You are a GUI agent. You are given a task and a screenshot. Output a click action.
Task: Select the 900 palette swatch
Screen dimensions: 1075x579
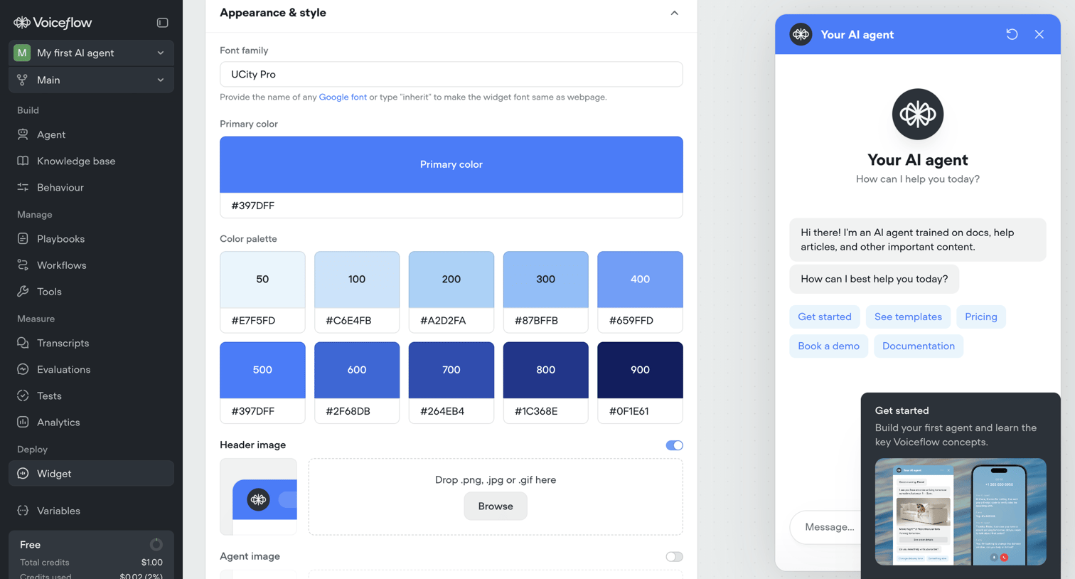(x=640, y=370)
